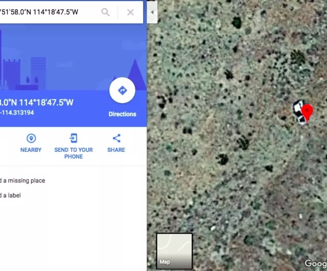
Task: Click the white vehicle beside the pin
Action: pyautogui.click(x=299, y=112)
